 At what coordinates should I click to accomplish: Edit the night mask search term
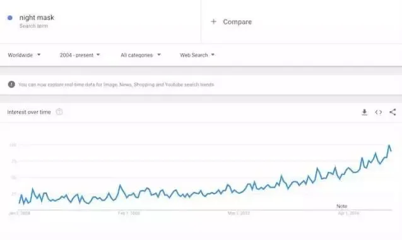37,18
